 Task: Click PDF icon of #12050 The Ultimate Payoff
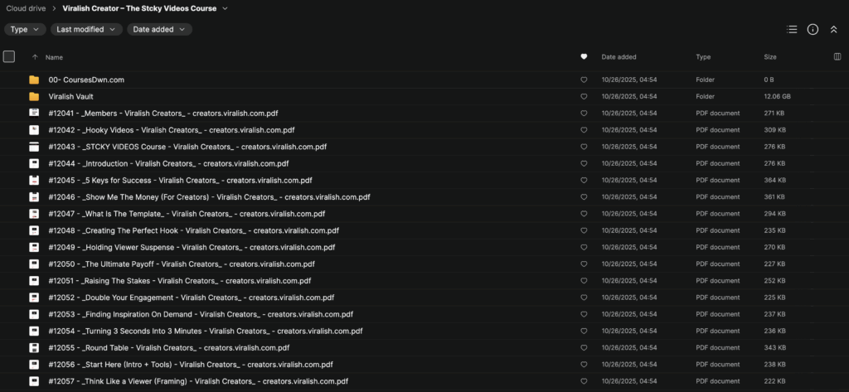34,264
